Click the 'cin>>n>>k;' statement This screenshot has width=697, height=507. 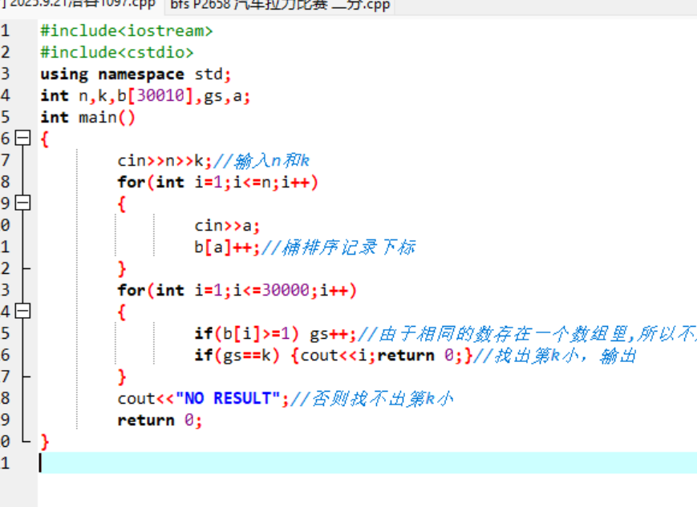click(164, 161)
